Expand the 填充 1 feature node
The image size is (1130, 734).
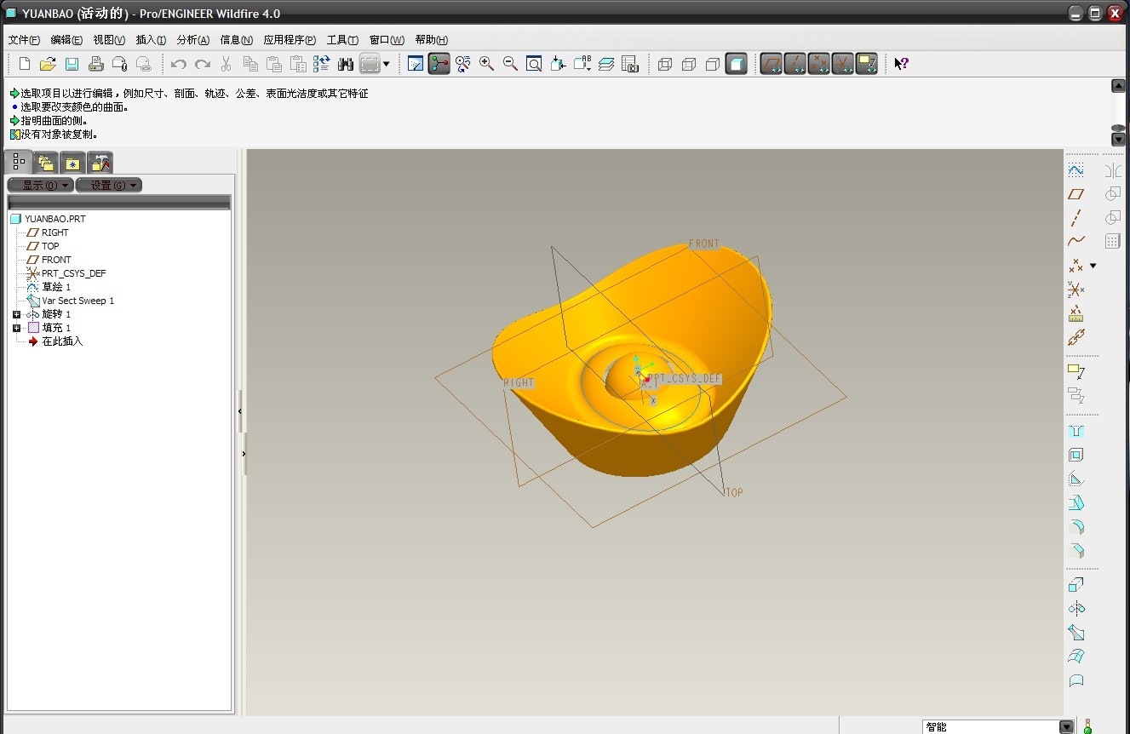click(x=16, y=328)
